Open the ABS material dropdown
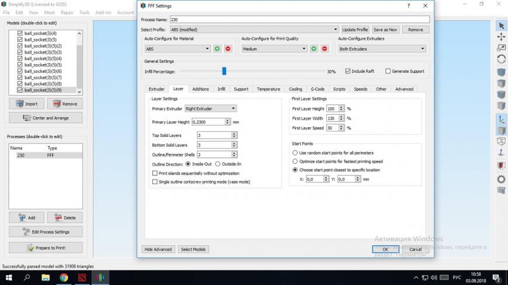The width and height of the screenshot is (508, 285). [x=178, y=49]
